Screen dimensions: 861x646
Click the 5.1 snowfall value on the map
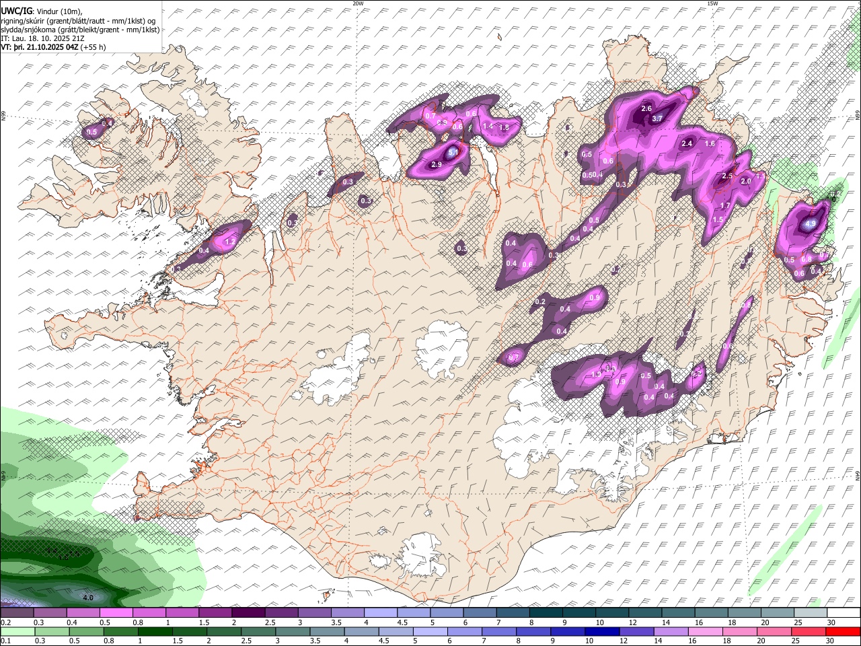click(453, 153)
